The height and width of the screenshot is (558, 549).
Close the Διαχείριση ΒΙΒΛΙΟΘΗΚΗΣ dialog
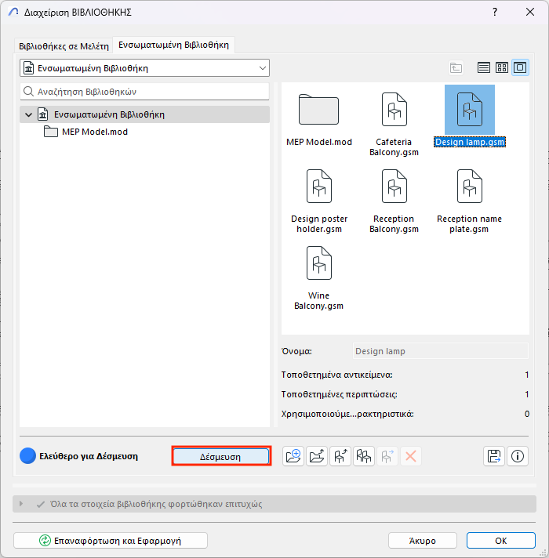(x=530, y=12)
